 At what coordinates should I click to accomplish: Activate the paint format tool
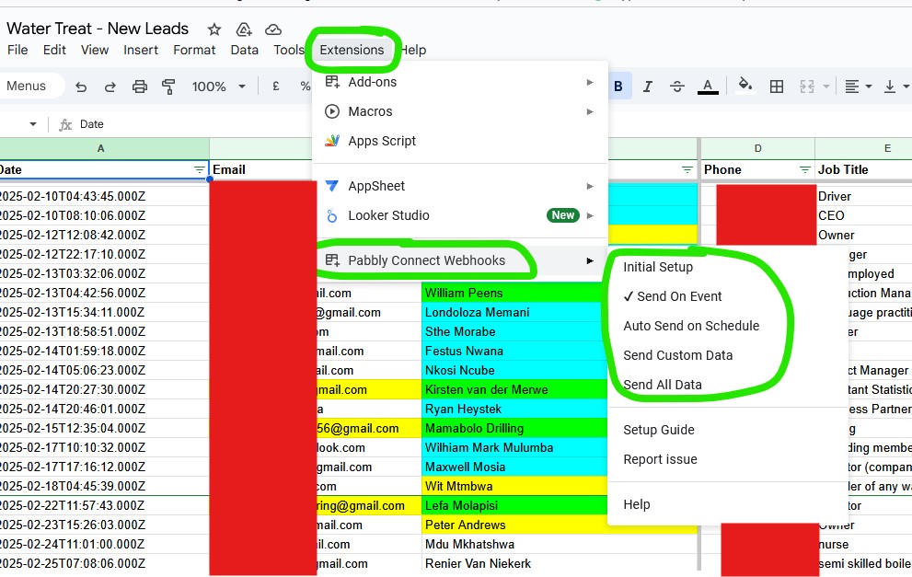click(x=168, y=87)
